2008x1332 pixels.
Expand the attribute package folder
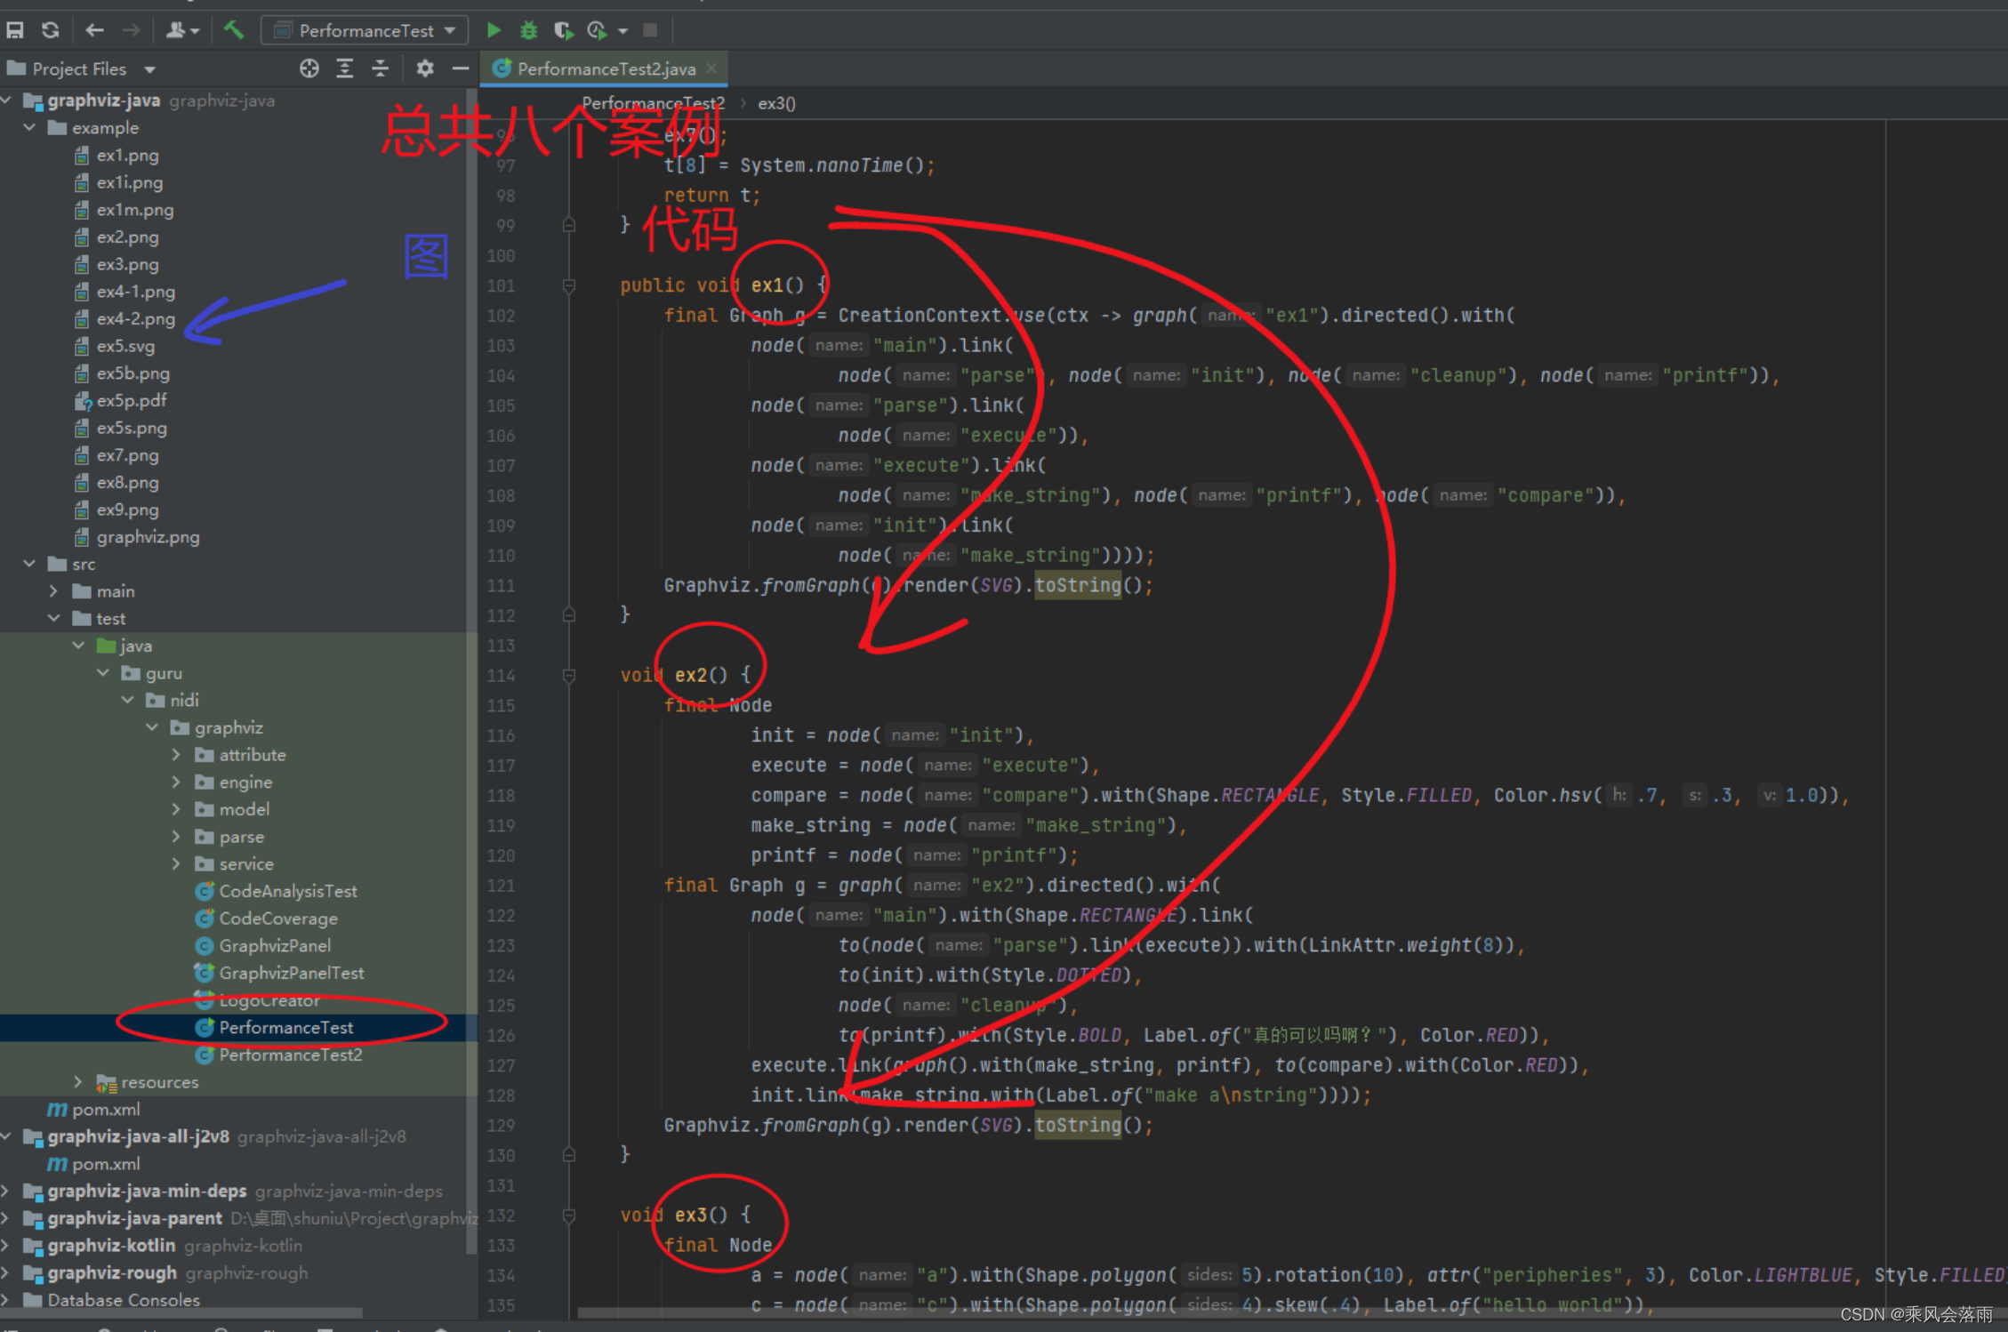[176, 755]
